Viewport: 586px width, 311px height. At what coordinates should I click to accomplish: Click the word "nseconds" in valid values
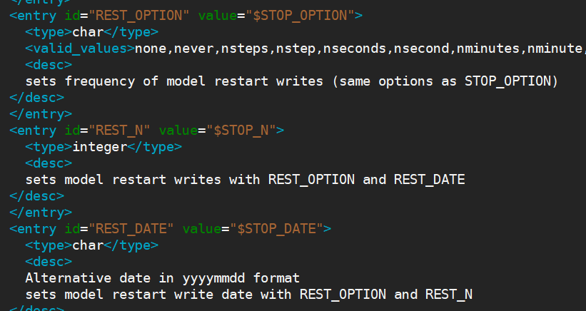[x=354, y=49]
